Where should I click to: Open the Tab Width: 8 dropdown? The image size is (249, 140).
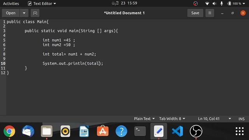pos(172,119)
